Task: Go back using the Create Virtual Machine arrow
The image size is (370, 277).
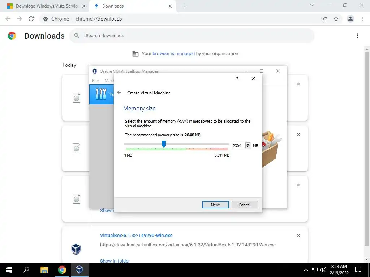Action: click(119, 93)
